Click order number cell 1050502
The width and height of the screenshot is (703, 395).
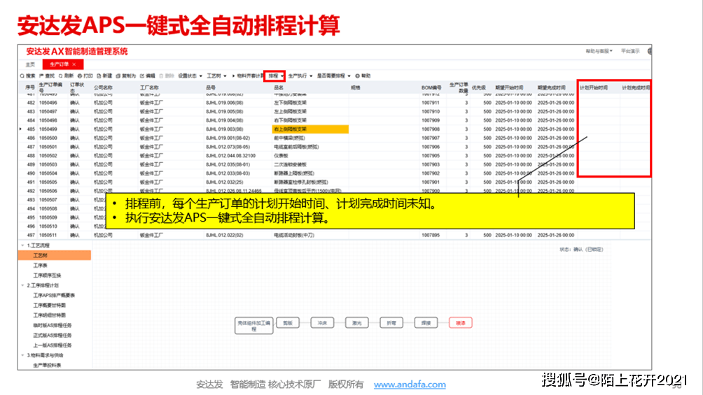pos(48,156)
